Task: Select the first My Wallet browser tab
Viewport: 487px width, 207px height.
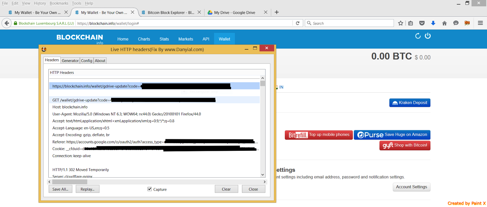Action: (37, 12)
